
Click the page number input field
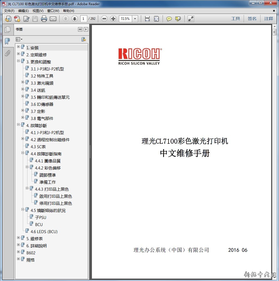pos(83,19)
